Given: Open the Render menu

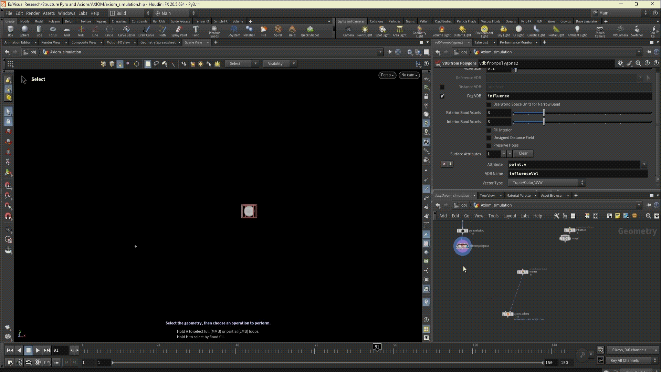Looking at the screenshot, I should [x=33, y=13].
